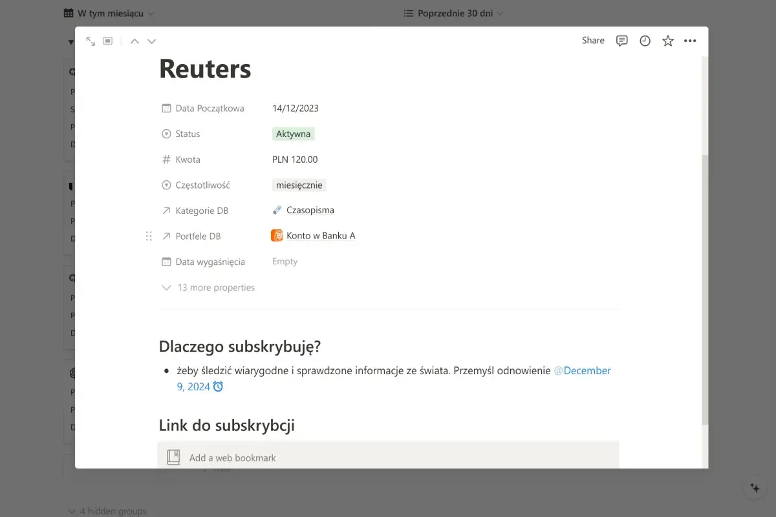Image resolution: width=776 pixels, height=517 pixels.
Task: Click the Czasopisma newspaper emoji icon
Action: (277, 210)
